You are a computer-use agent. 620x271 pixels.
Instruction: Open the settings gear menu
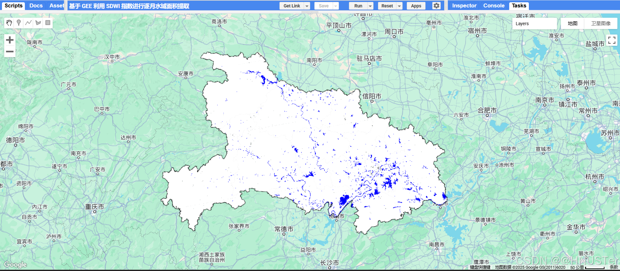(436, 6)
